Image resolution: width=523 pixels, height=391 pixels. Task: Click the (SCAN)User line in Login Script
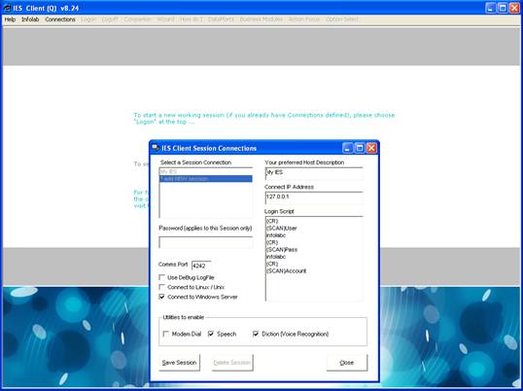pyautogui.click(x=282, y=229)
